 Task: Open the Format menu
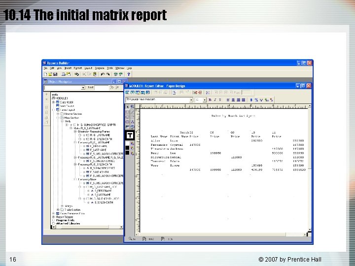pos(78,68)
